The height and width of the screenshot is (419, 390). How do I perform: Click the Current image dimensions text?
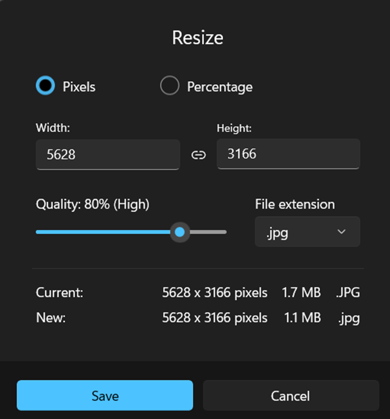pos(215,293)
